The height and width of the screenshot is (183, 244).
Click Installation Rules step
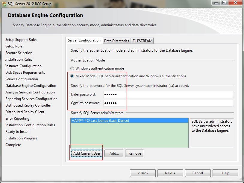[19, 59]
